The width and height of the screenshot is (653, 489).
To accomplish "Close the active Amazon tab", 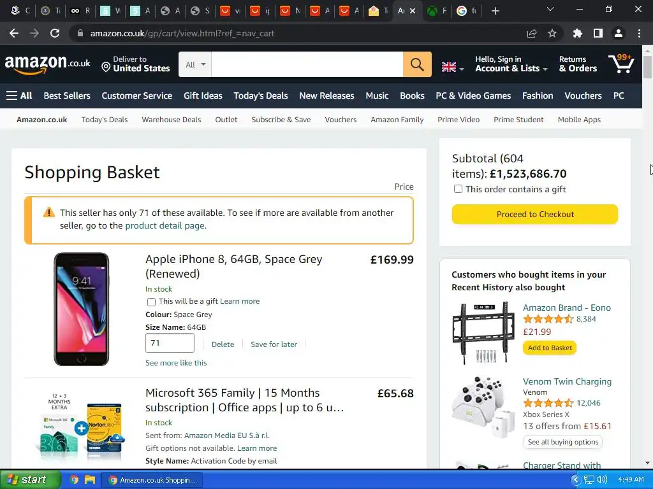I will (x=413, y=11).
